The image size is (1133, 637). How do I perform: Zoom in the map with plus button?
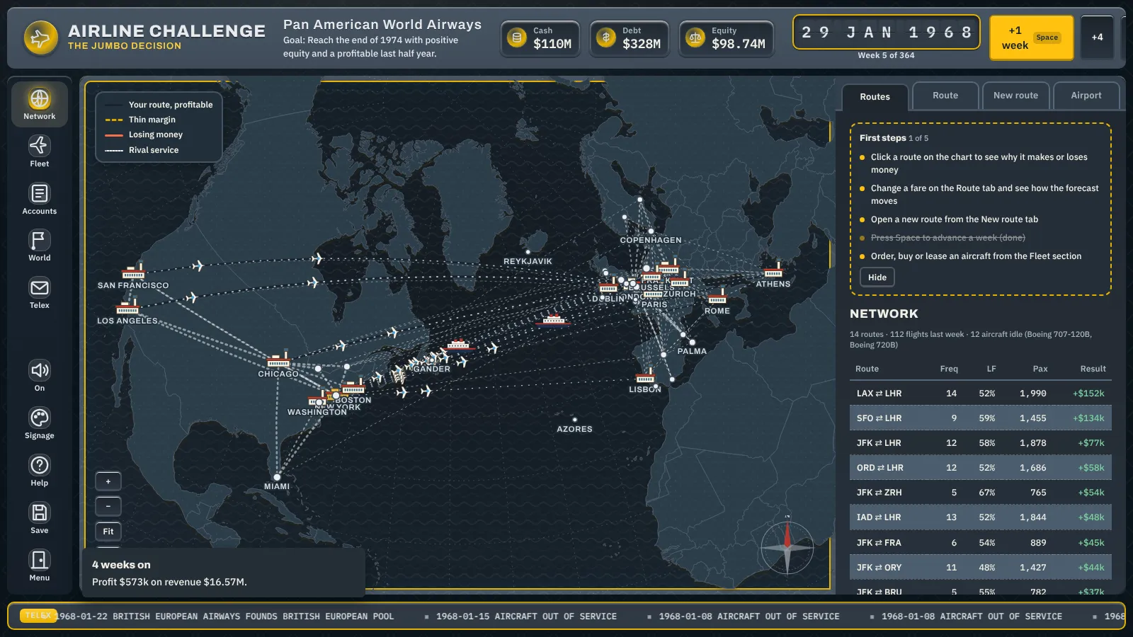(x=108, y=481)
